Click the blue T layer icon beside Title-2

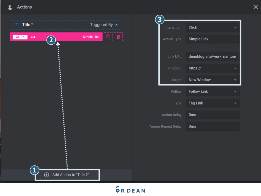tap(16, 25)
